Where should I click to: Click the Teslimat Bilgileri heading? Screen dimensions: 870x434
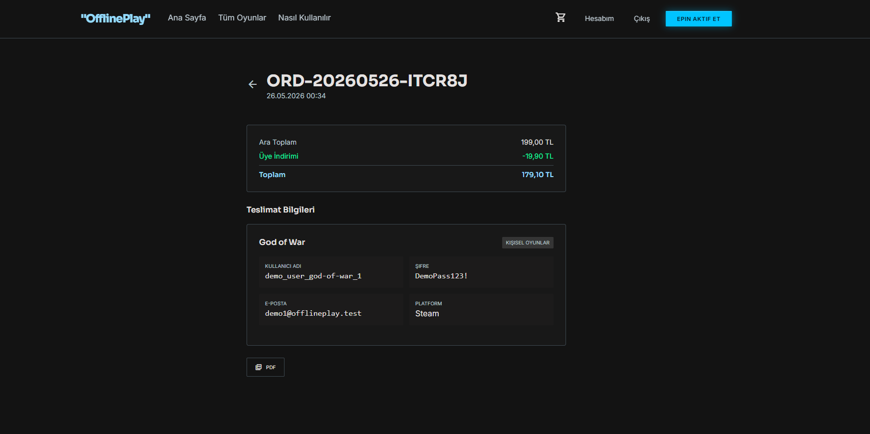click(x=281, y=210)
